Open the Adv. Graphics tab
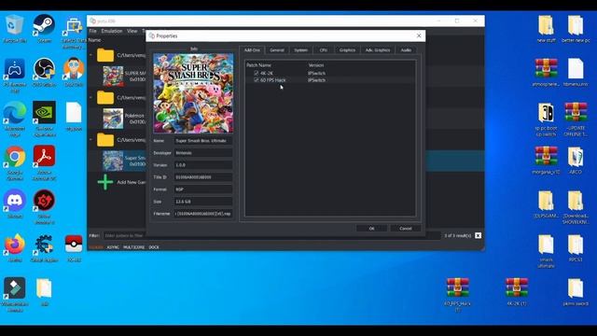The image size is (597, 336). (377, 49)
